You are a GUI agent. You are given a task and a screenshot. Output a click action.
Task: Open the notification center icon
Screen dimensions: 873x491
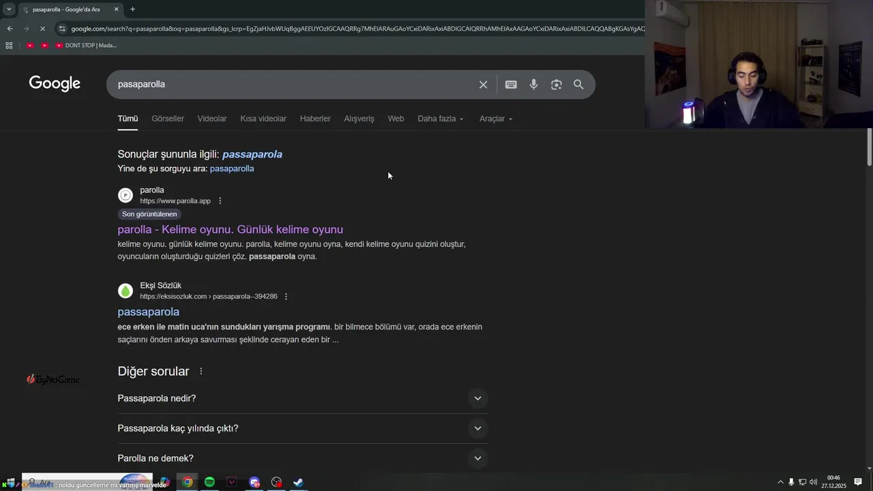tap(858, 482)
